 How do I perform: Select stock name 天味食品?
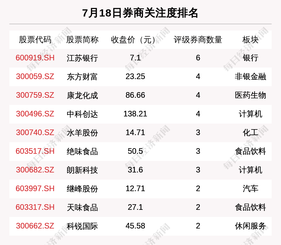pos(82,208)
